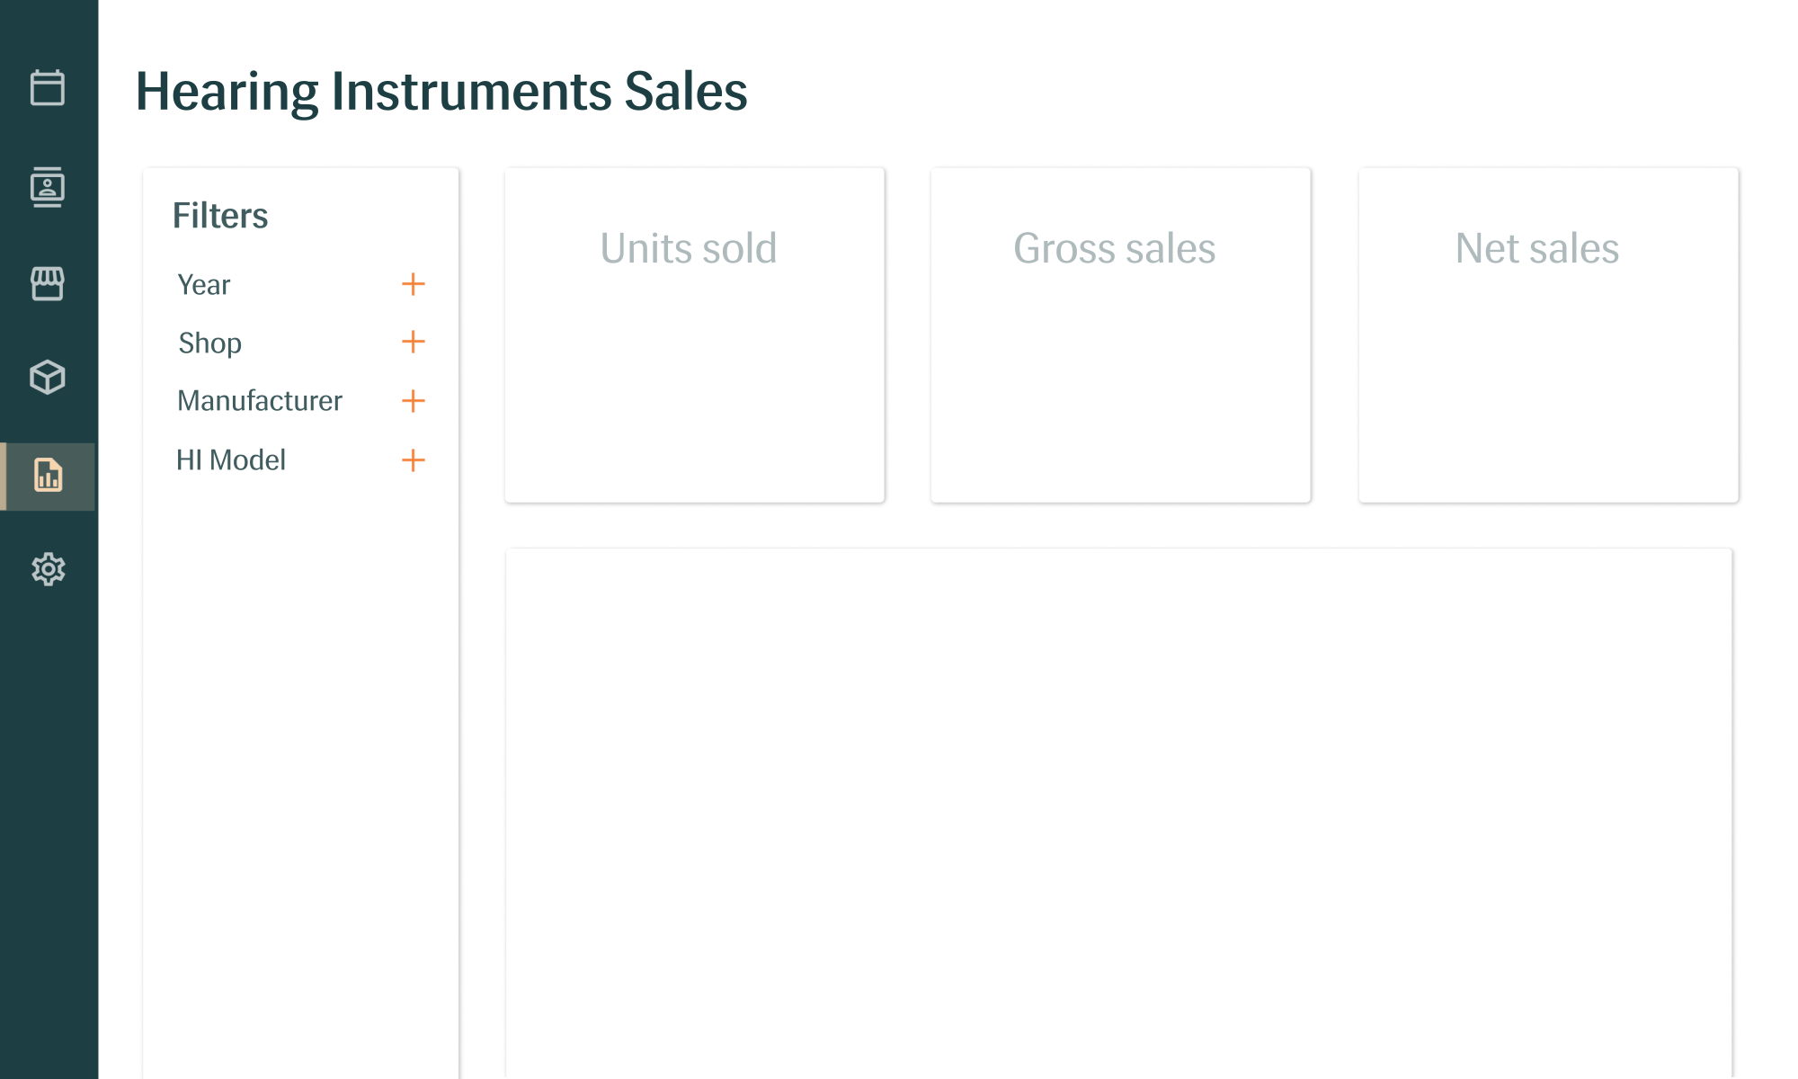
Task: Click the empty chart panel below cards
Action: pos(1118,809)
